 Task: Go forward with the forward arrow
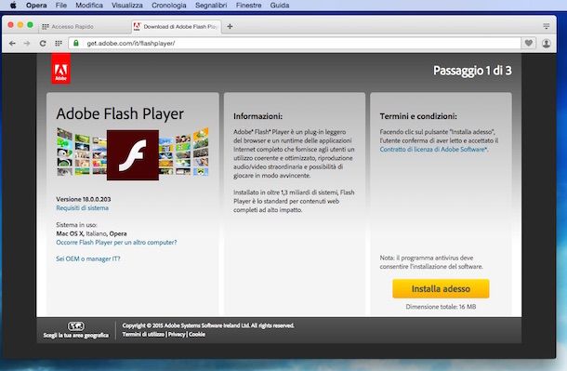pos(27,43)
